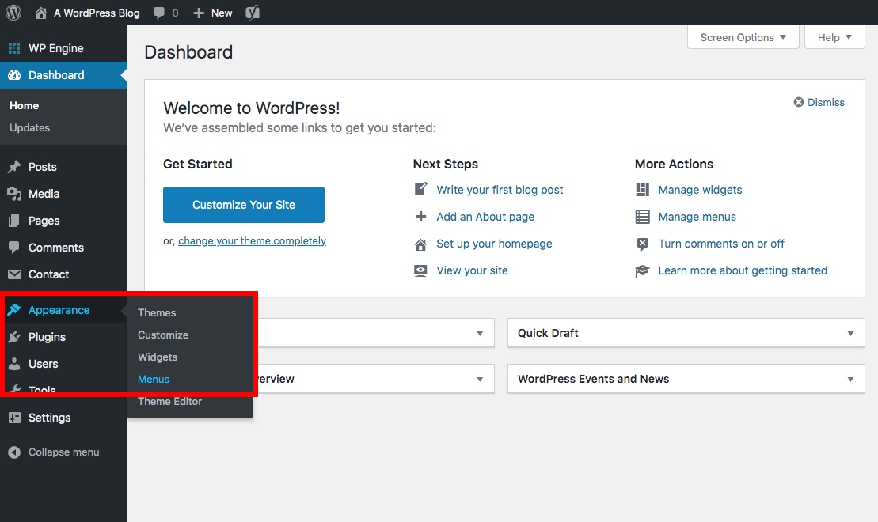Viewport: 878px width, 522px height.
Task: Click the A WordPress Blog site name
Action: (97, 13)
